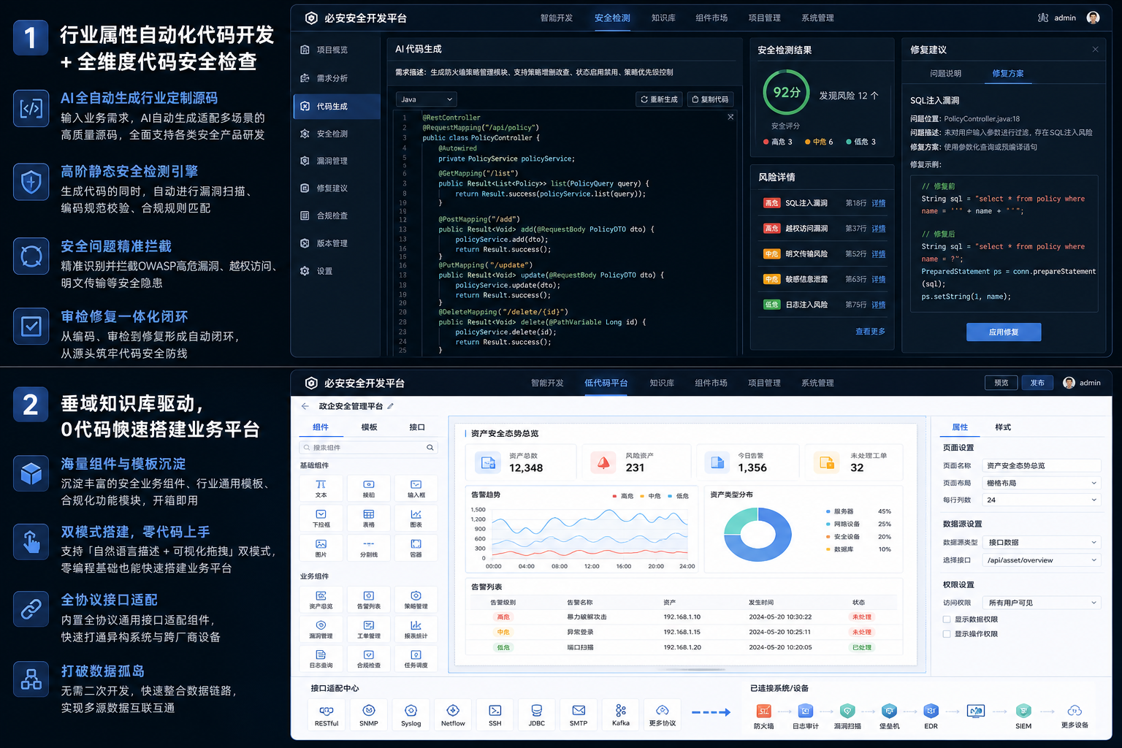Image resolution: width=1122 pixels, height=748 pixels.
Task: Open the 堡垒机 connected device
Action: point(889,716)
